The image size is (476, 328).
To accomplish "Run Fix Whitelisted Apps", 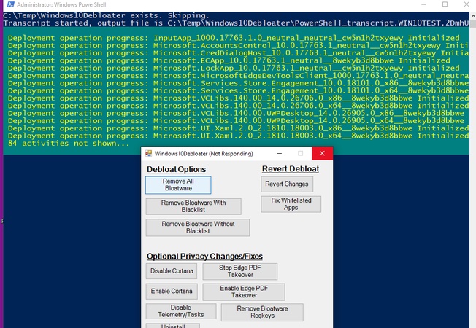I will 291,204.
